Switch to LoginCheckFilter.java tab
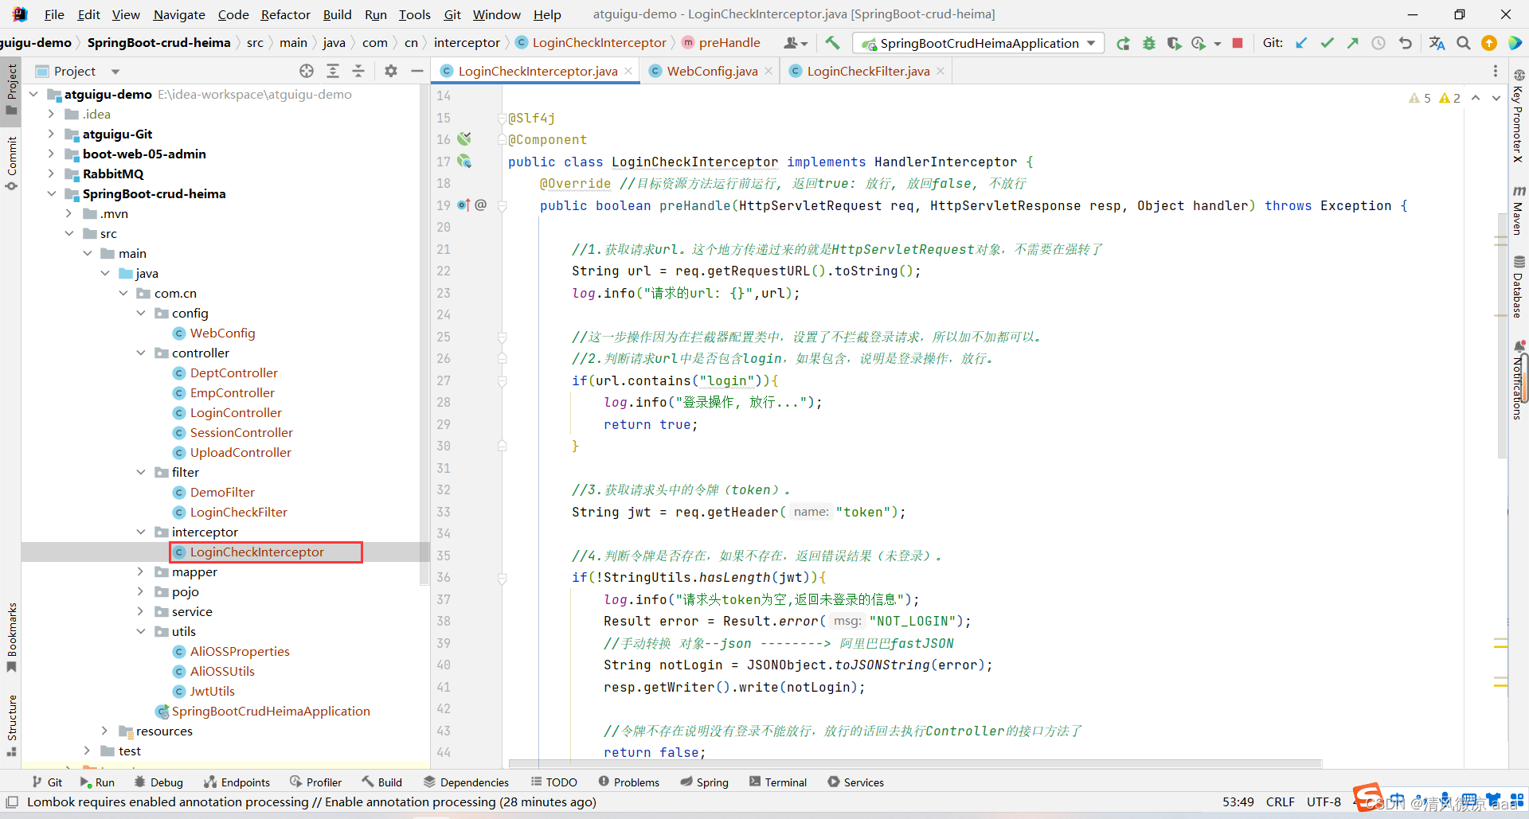This screenshot has height=819, width=1529. (x=868, y=71)
